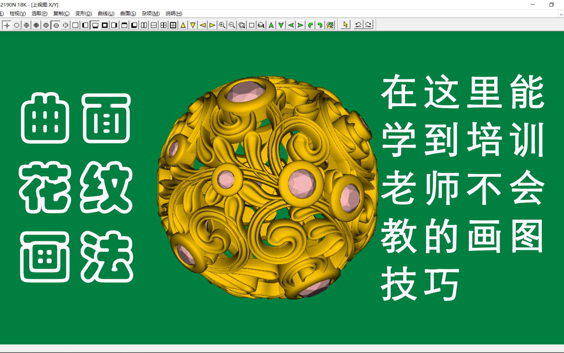Click the Redo arrow icon
Screen dimensions: 564x353
click(x=368, y=25)
